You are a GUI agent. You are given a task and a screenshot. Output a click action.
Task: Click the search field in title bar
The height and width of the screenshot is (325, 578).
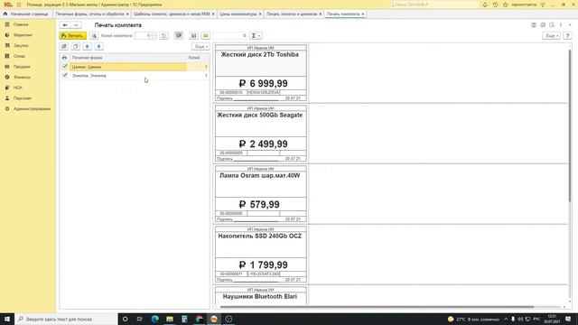click(433, 5)
